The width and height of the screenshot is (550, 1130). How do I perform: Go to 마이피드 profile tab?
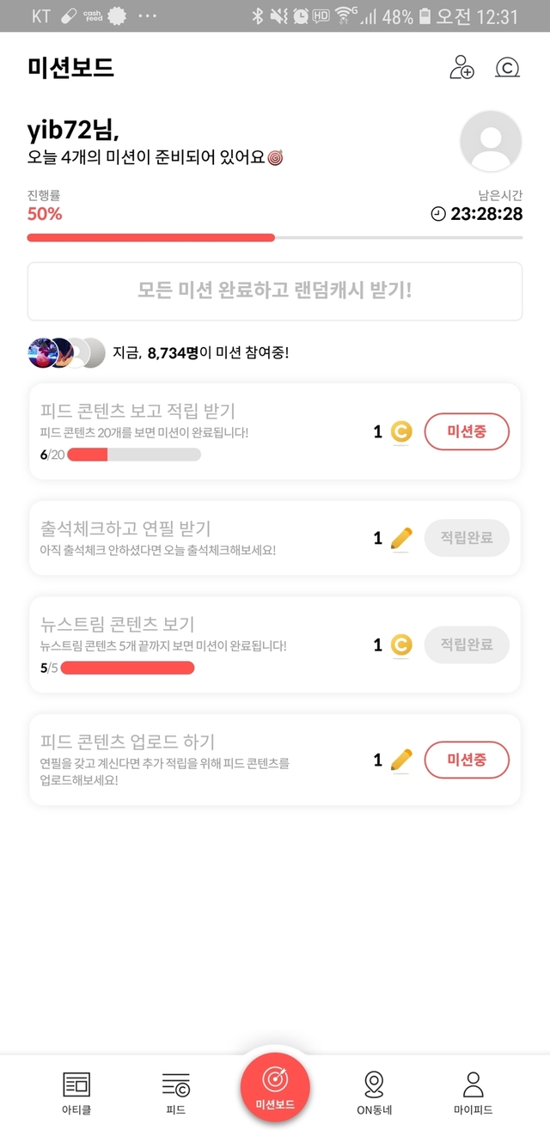click(473, 1092)
